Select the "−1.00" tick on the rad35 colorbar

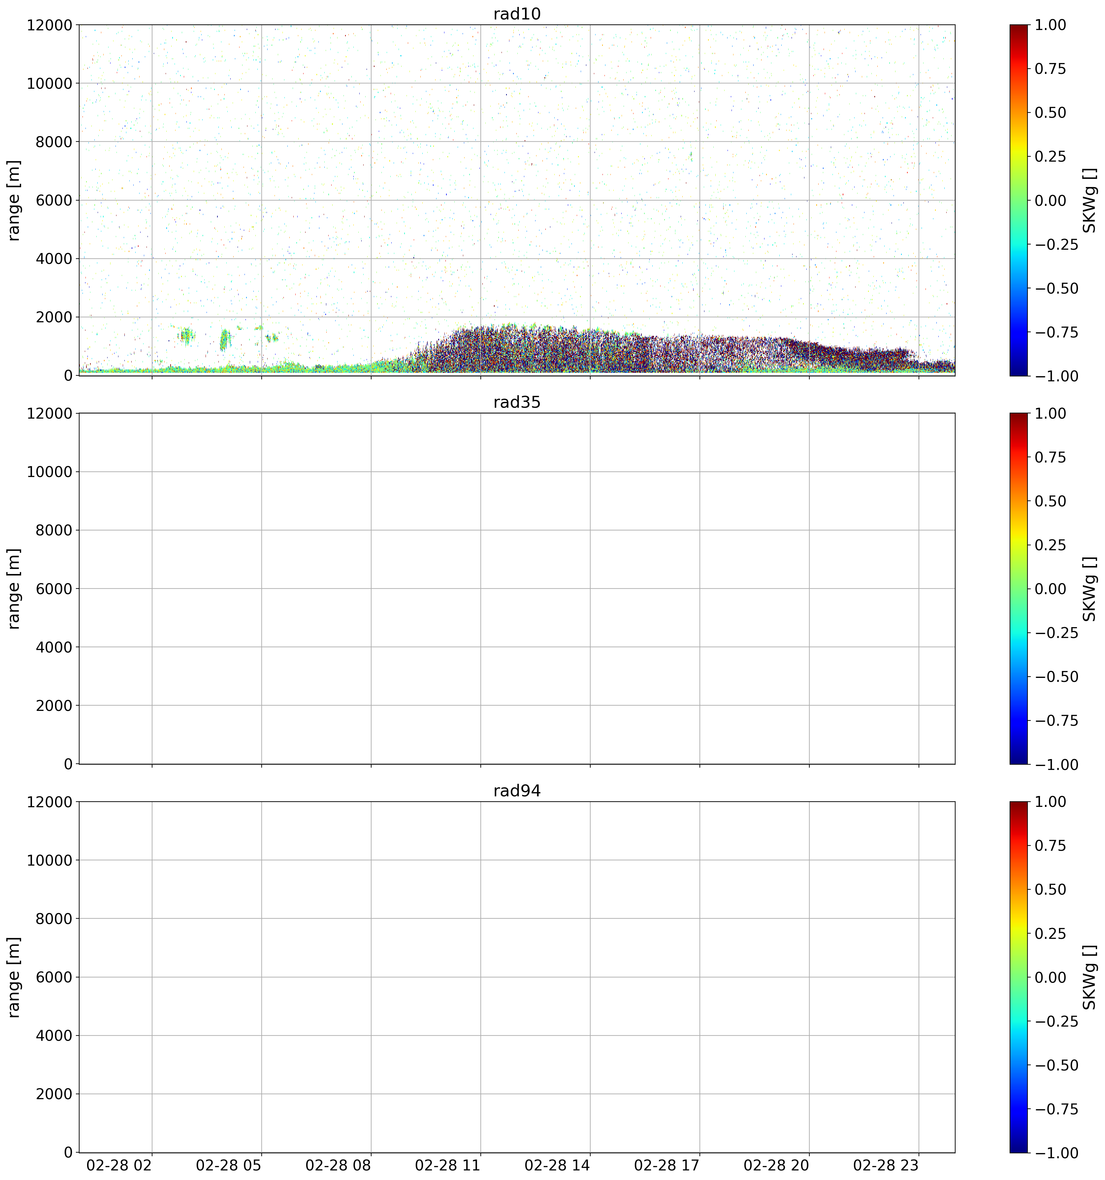click(x=1057, y=764)
